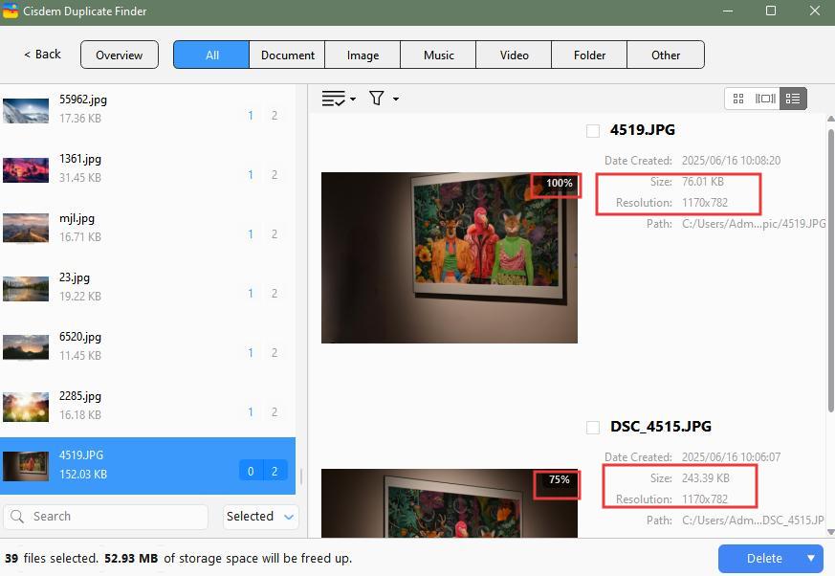
Task: Click the Cisdem Duplicate Finder logo
Action: [x=12, y=11]
